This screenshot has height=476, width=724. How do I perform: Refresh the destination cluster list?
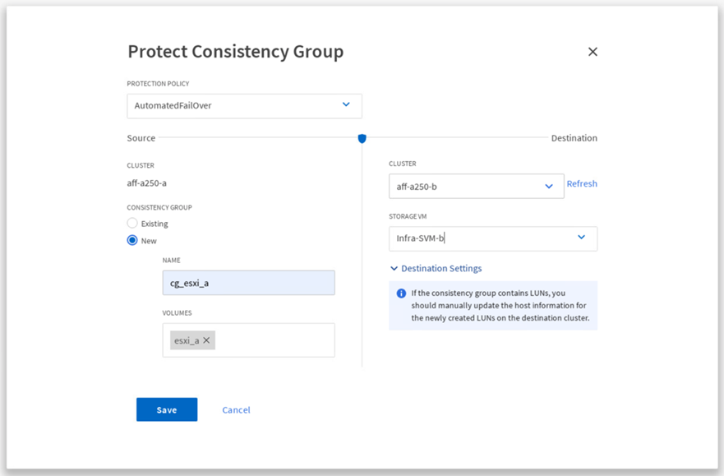[x=582, y=184]
